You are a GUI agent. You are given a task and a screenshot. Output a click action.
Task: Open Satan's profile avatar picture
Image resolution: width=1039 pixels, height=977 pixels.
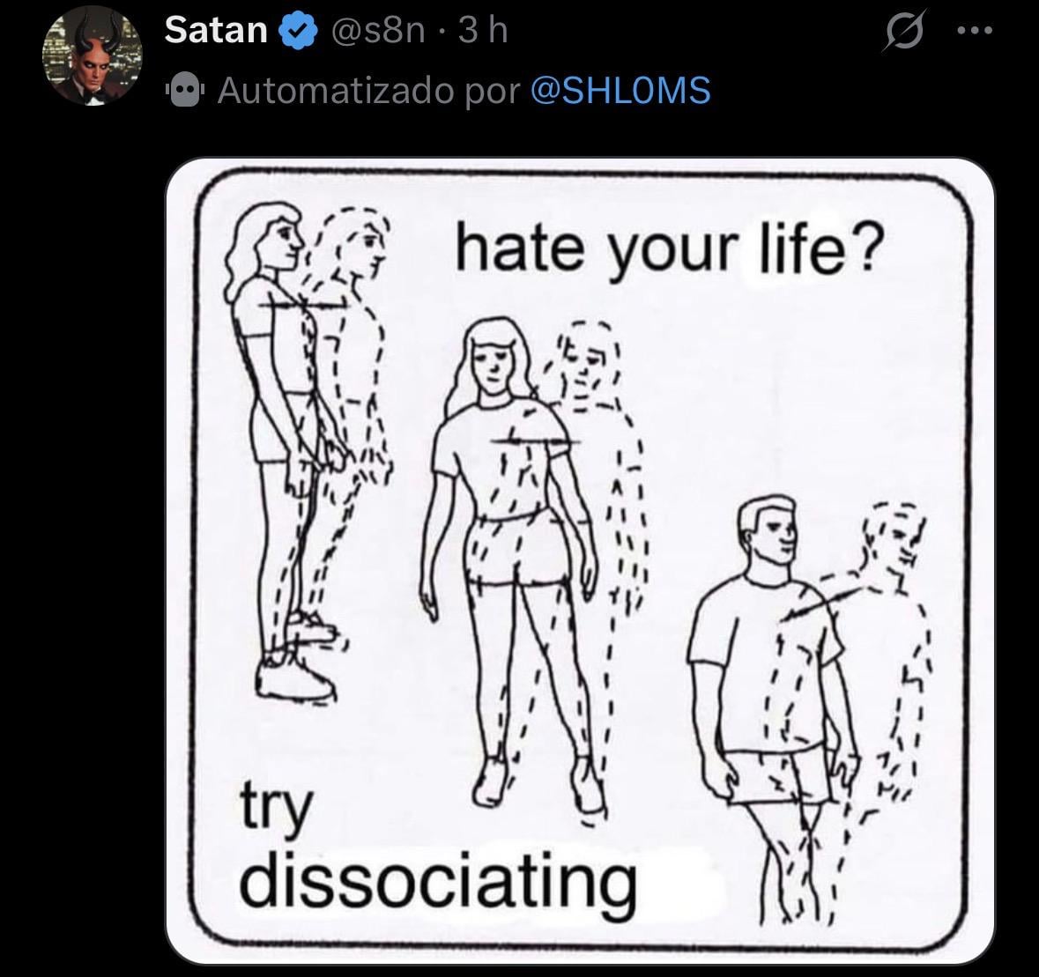(93, 57)
